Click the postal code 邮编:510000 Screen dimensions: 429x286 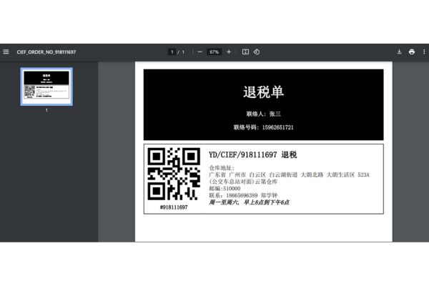(x=225, y=188)
